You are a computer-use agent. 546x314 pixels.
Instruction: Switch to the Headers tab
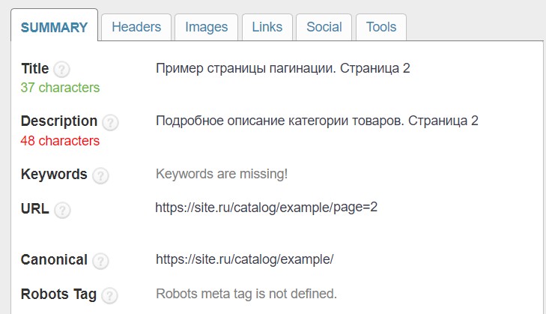pos(136,27)
